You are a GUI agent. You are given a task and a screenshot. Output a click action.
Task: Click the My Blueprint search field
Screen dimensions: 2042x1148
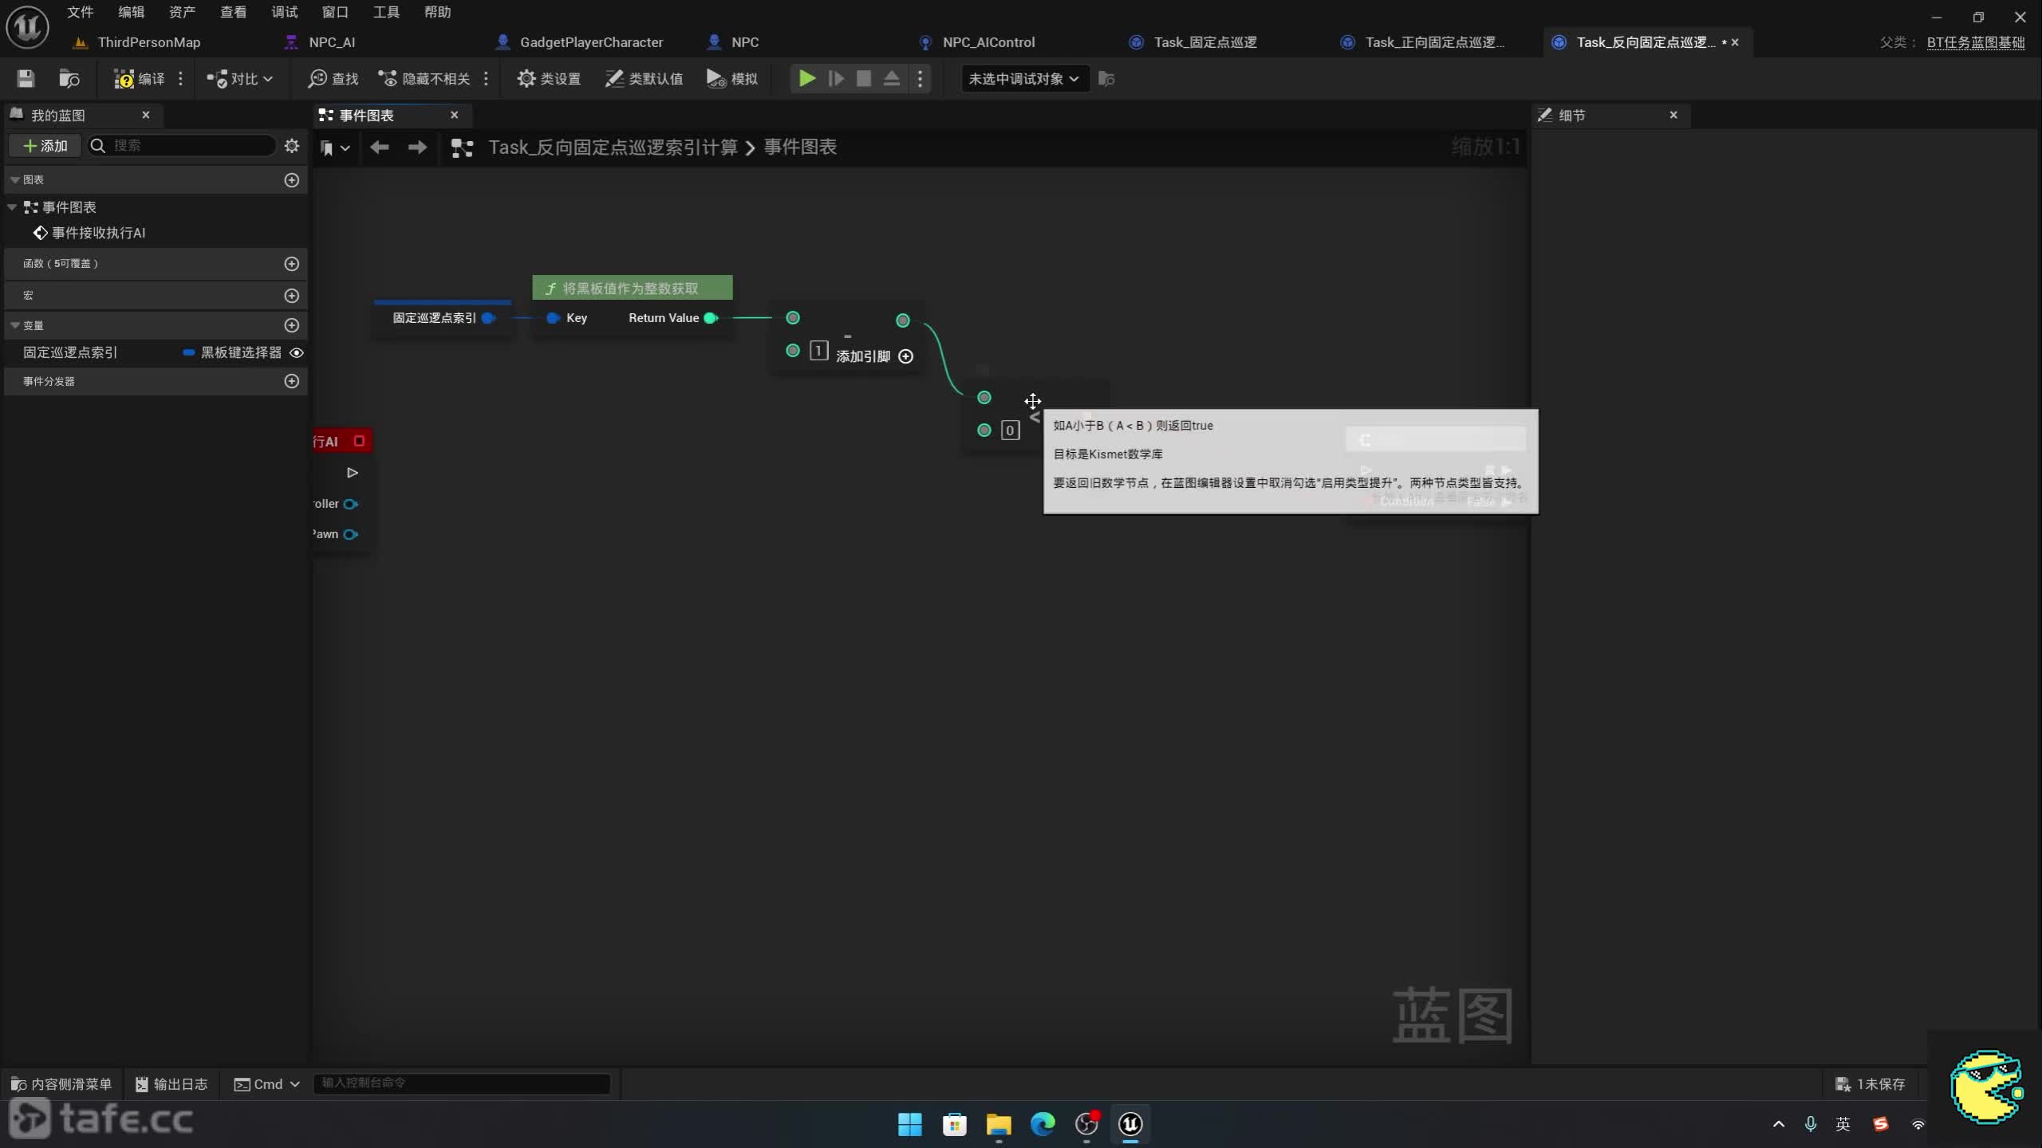pyautogui.click(x=182, y=146)
